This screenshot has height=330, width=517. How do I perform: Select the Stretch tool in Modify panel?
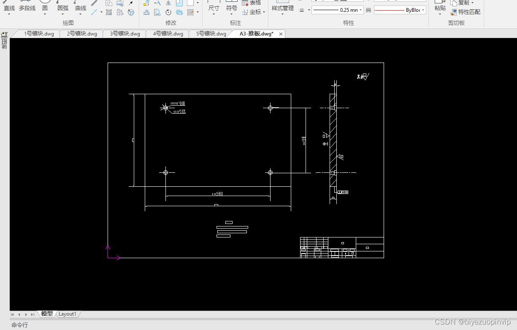157,12
